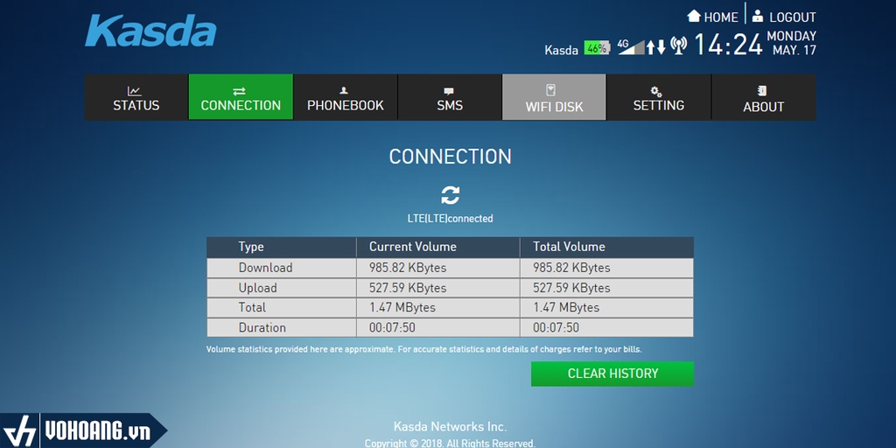Click the HOME link
896x448 pixels.
(721, 17)
